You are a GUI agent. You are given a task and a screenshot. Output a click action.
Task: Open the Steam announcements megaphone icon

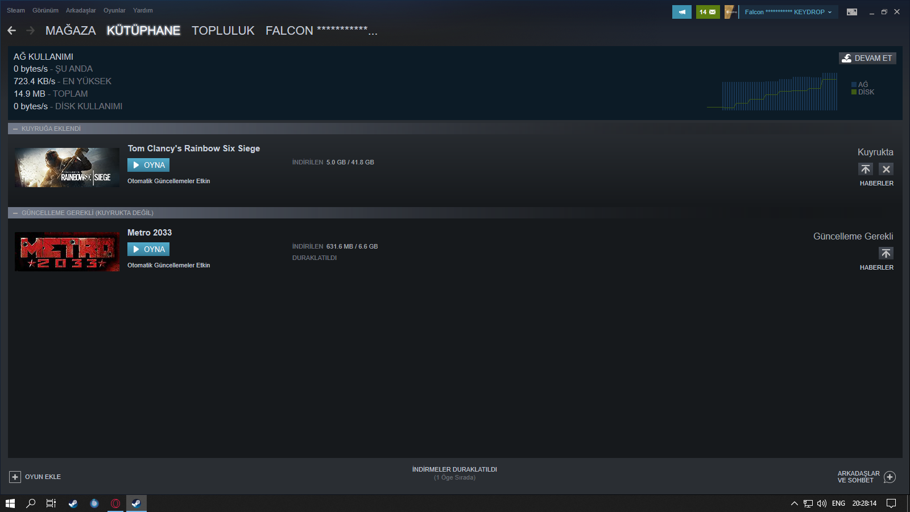click(x=682, y=12)
